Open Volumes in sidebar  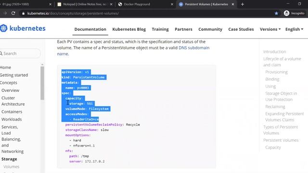[12, 167]
